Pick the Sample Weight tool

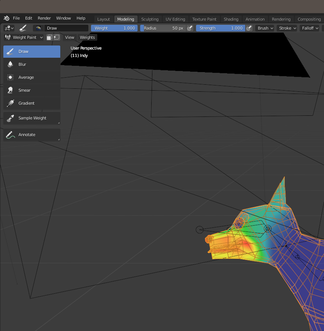31,118
